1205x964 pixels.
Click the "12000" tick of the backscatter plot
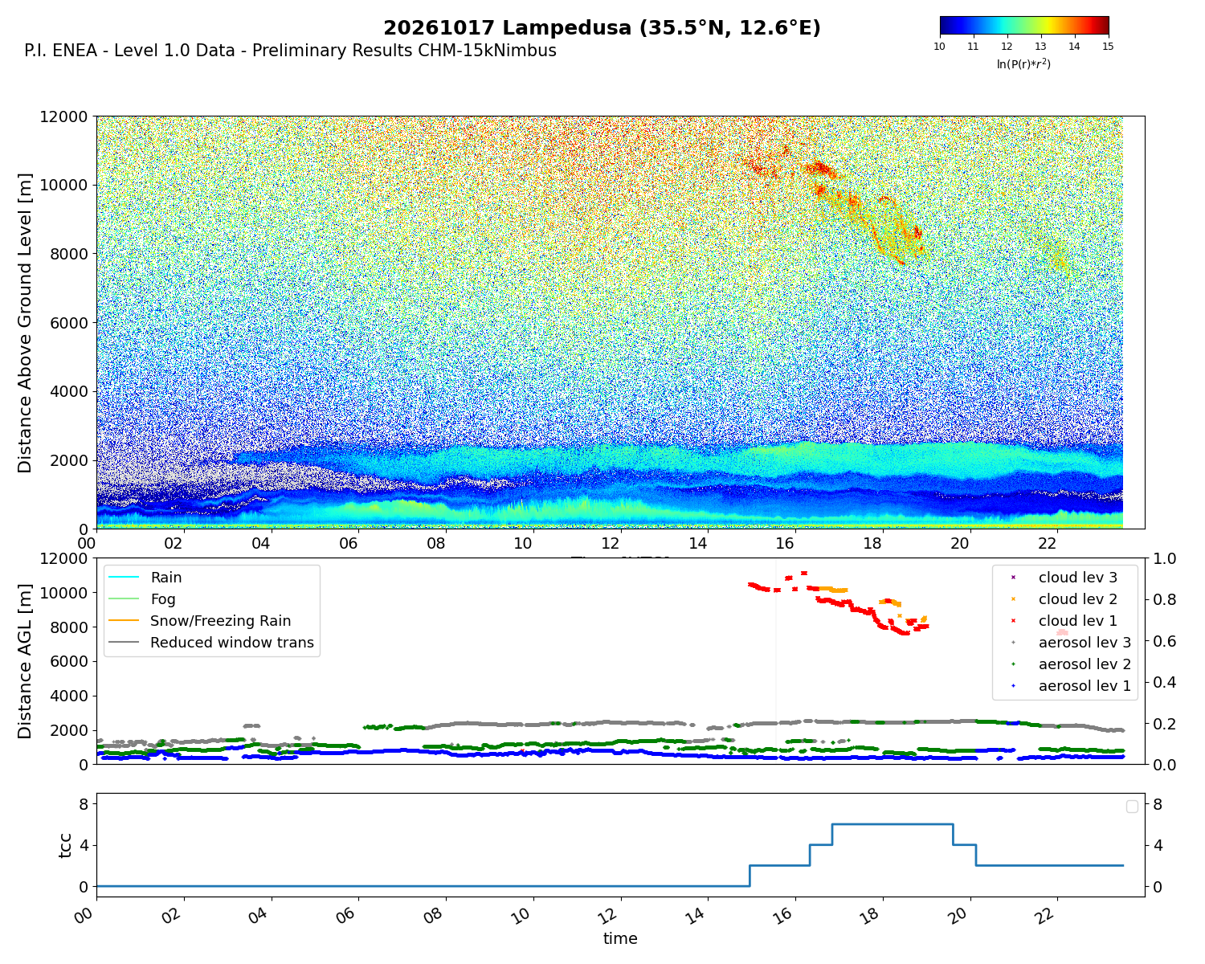pos(63,116)
